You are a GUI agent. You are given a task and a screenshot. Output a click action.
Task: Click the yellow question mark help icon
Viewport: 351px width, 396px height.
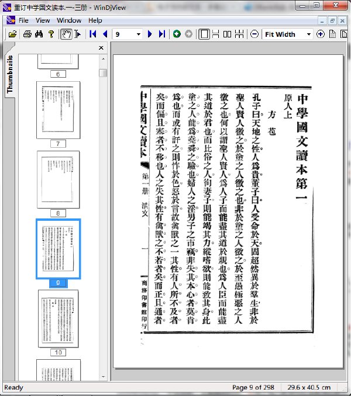point(51,34)
